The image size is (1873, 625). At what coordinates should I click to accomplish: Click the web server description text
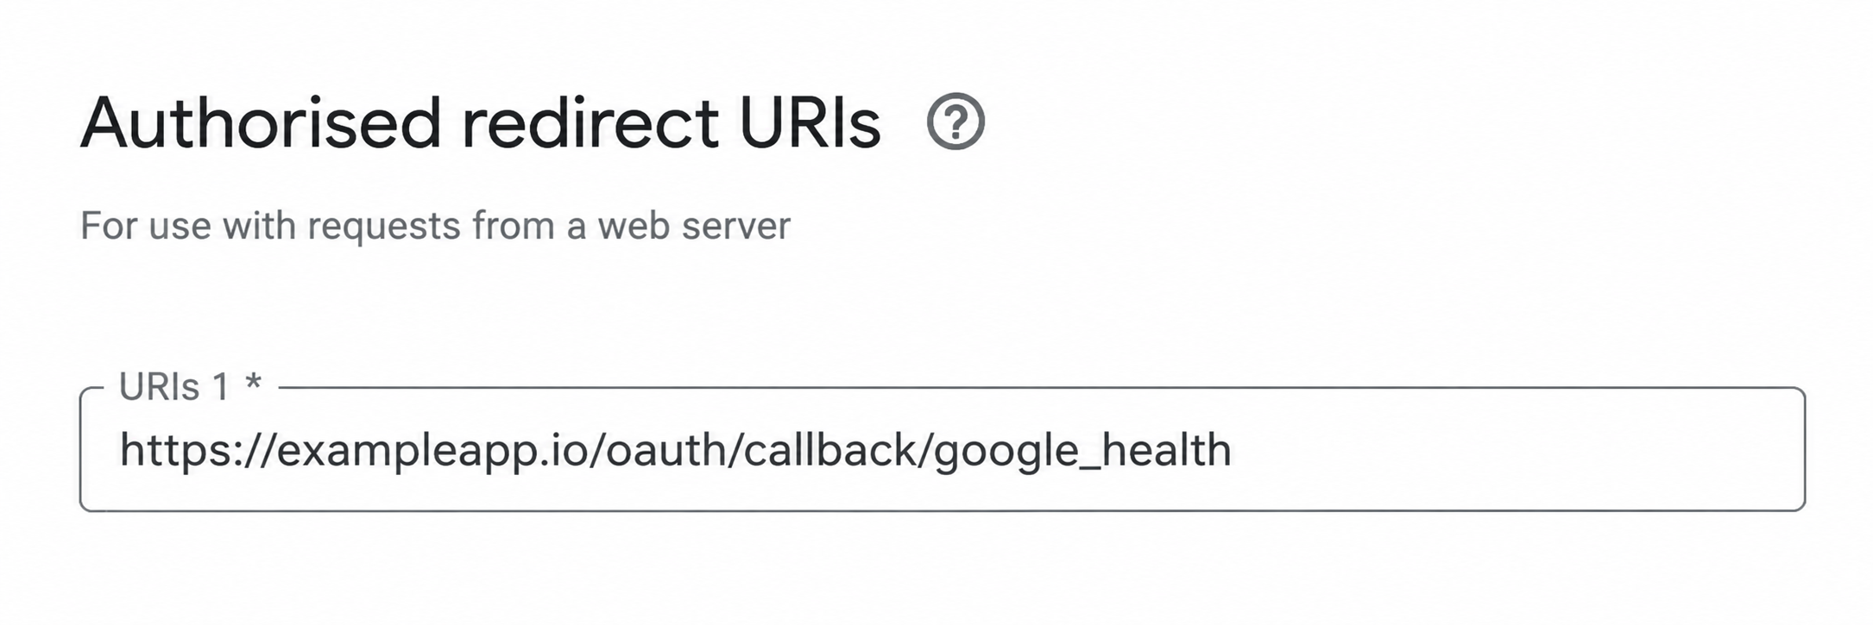[x=435, y=226]
